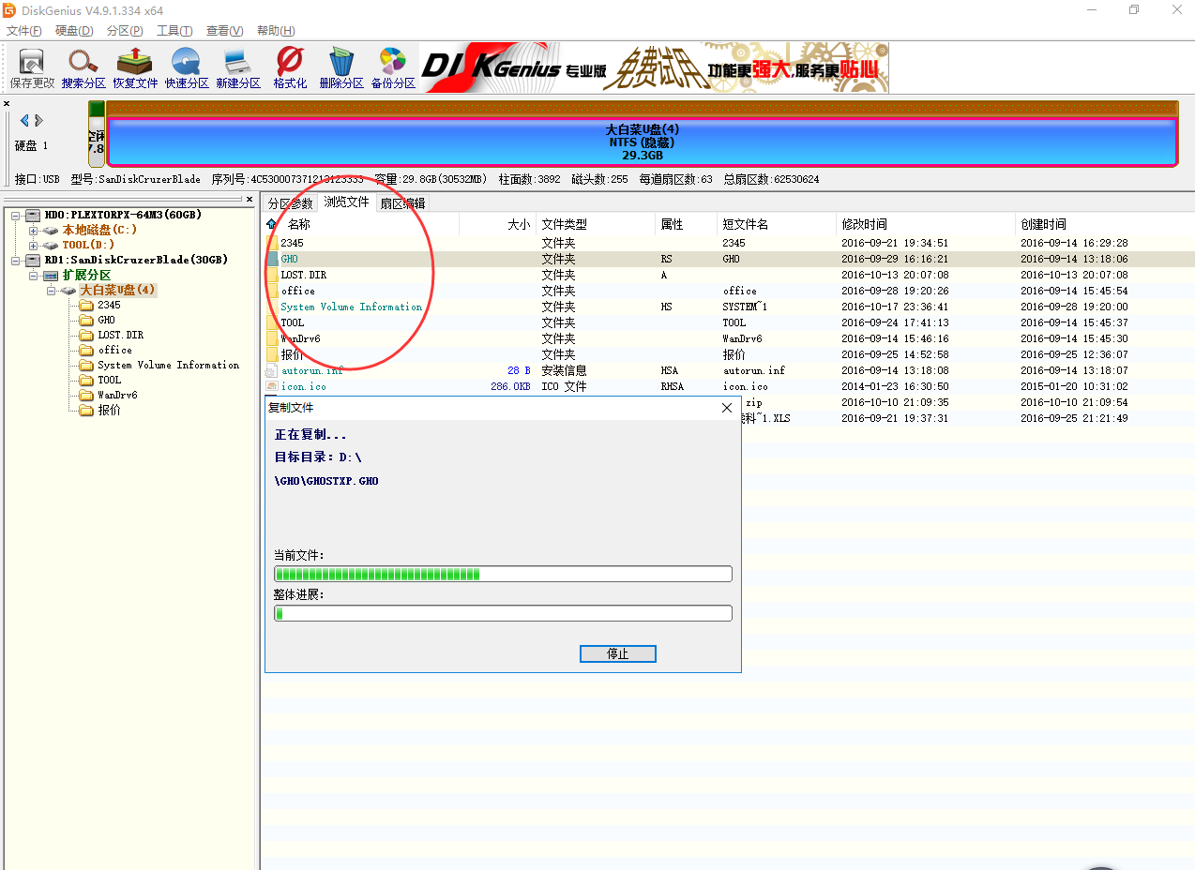
Task: Go to previous disk with left arrow
Action: [24, 120]
